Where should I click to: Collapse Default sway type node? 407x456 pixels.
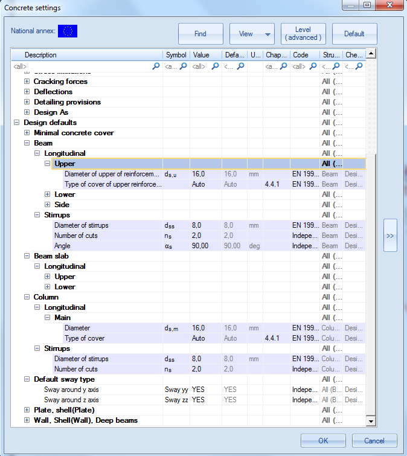[27, 379]
